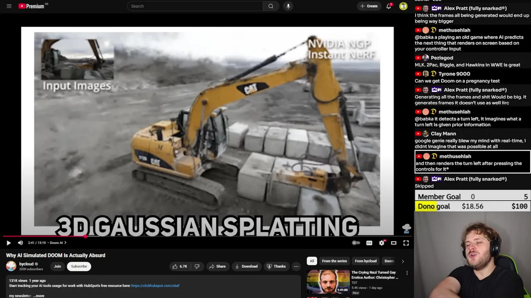Click the magnifier search button
Viewport: 531px width, 298px height.
pos(271,6)
